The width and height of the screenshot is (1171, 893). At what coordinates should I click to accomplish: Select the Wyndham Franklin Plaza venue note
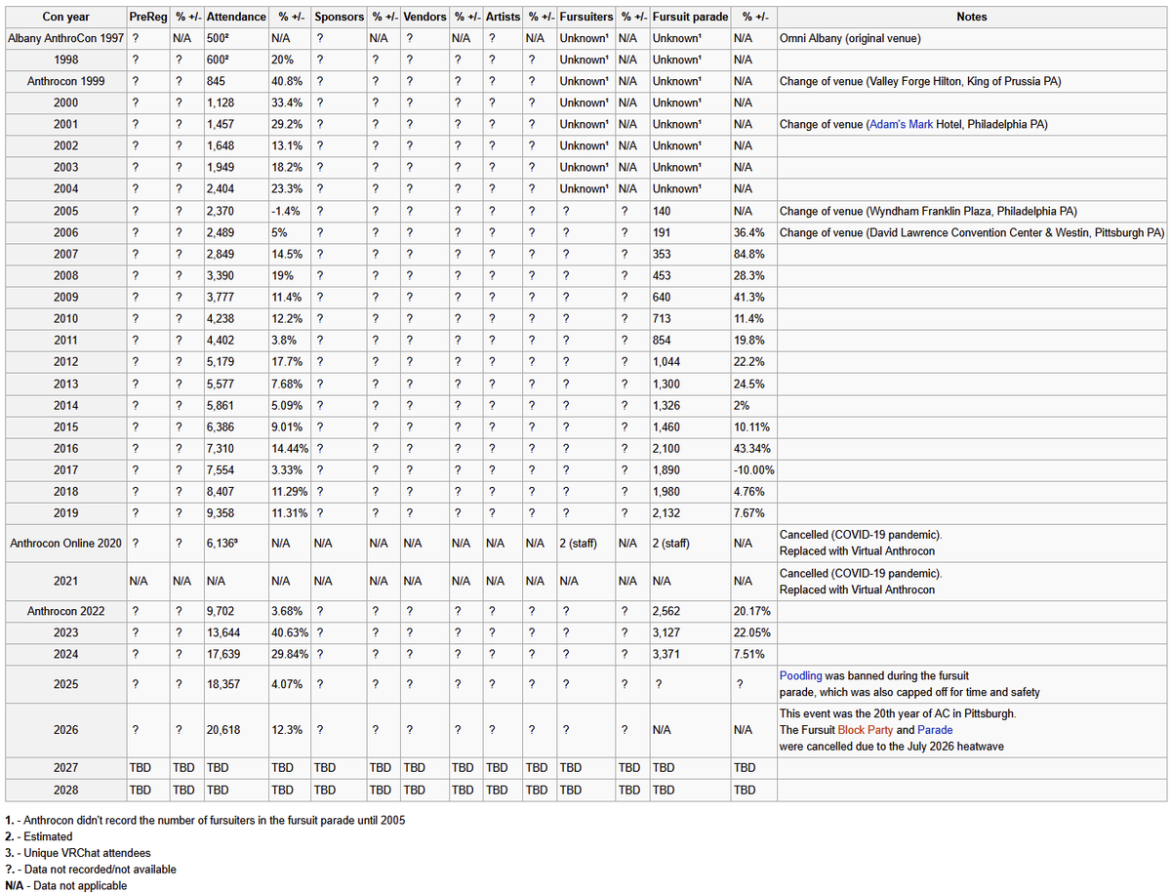928,211
